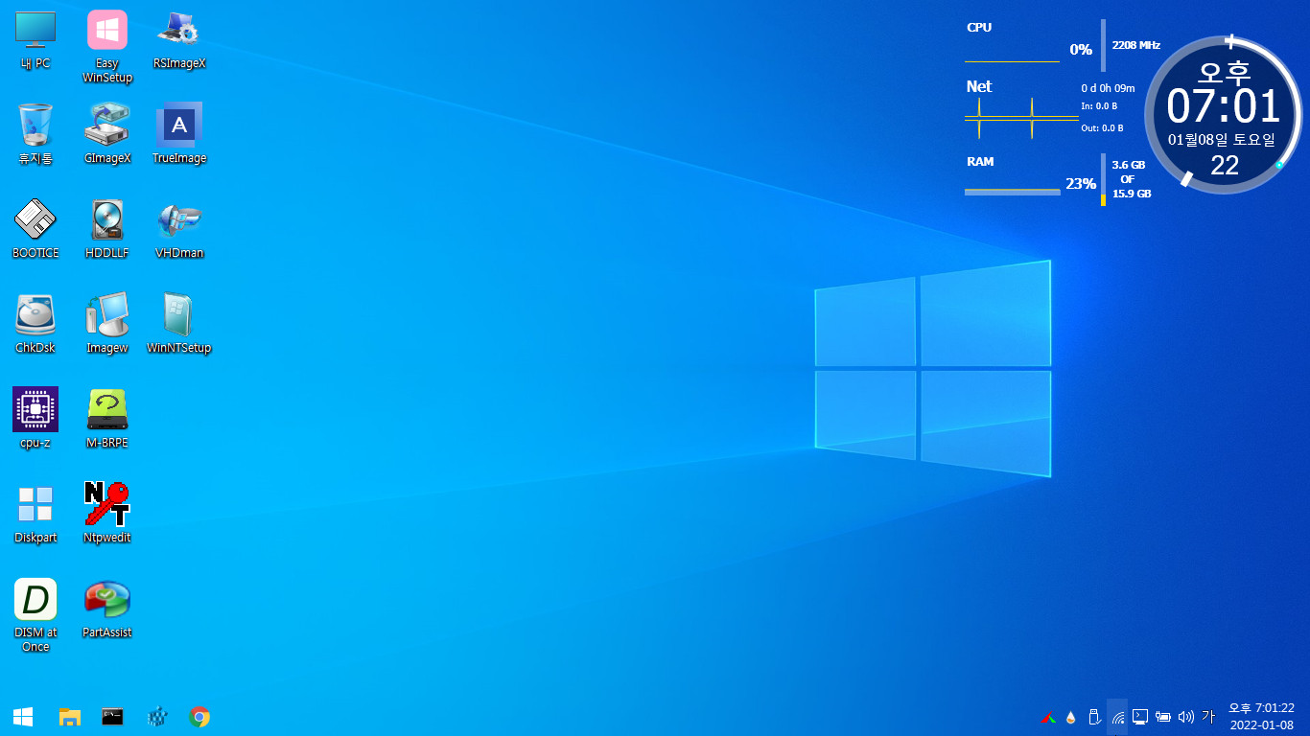Click the 2208 MHz CPU frequency text
This screenshot has height=736, width=1310.
click(1135, 45)
